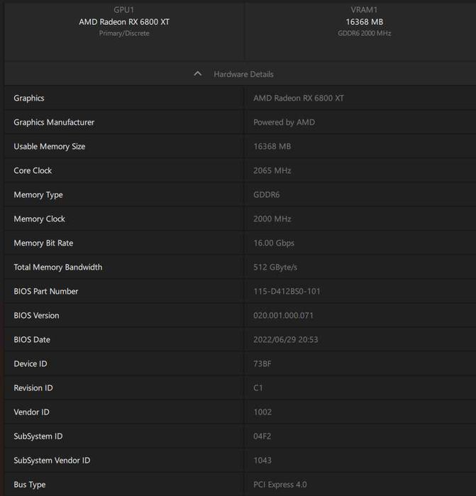The width and height of the screenshot is (476, 496).
Task: Collapse the Hardware Details chevron
Action: (x=198, y=74)
